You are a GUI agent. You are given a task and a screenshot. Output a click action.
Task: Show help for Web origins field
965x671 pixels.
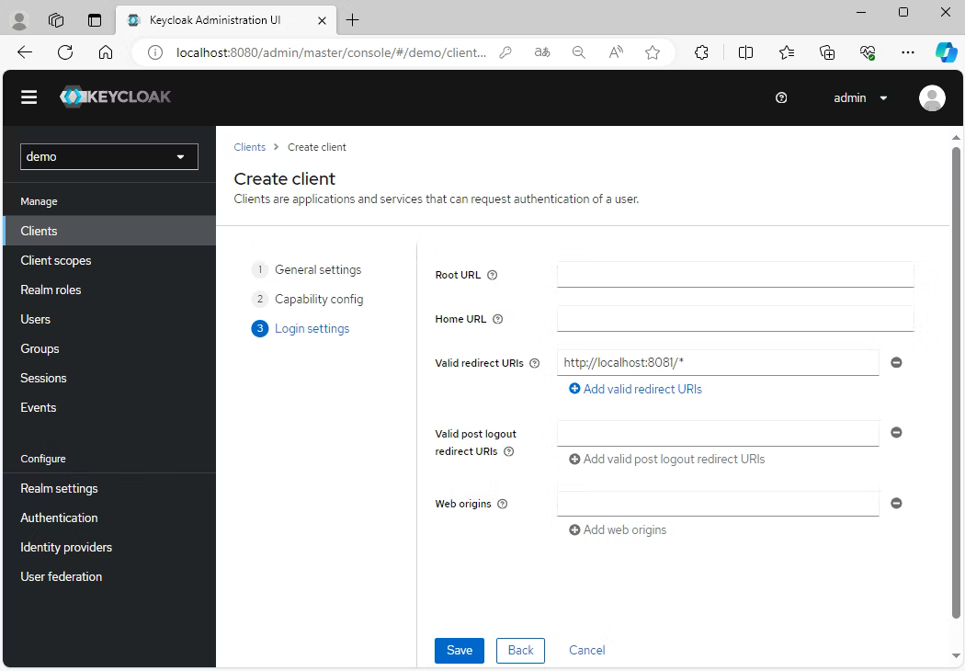(503, 504)
